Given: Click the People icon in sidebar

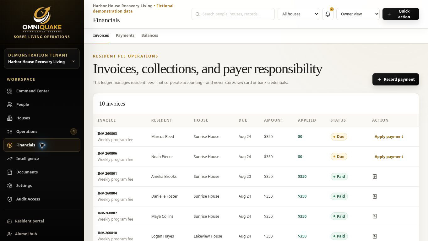Looking at the screenshot, I should pyautogui.click(x=10, y=105).
